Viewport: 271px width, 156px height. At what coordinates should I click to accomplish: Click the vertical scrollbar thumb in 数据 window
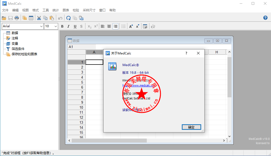(x=229, y=77)
